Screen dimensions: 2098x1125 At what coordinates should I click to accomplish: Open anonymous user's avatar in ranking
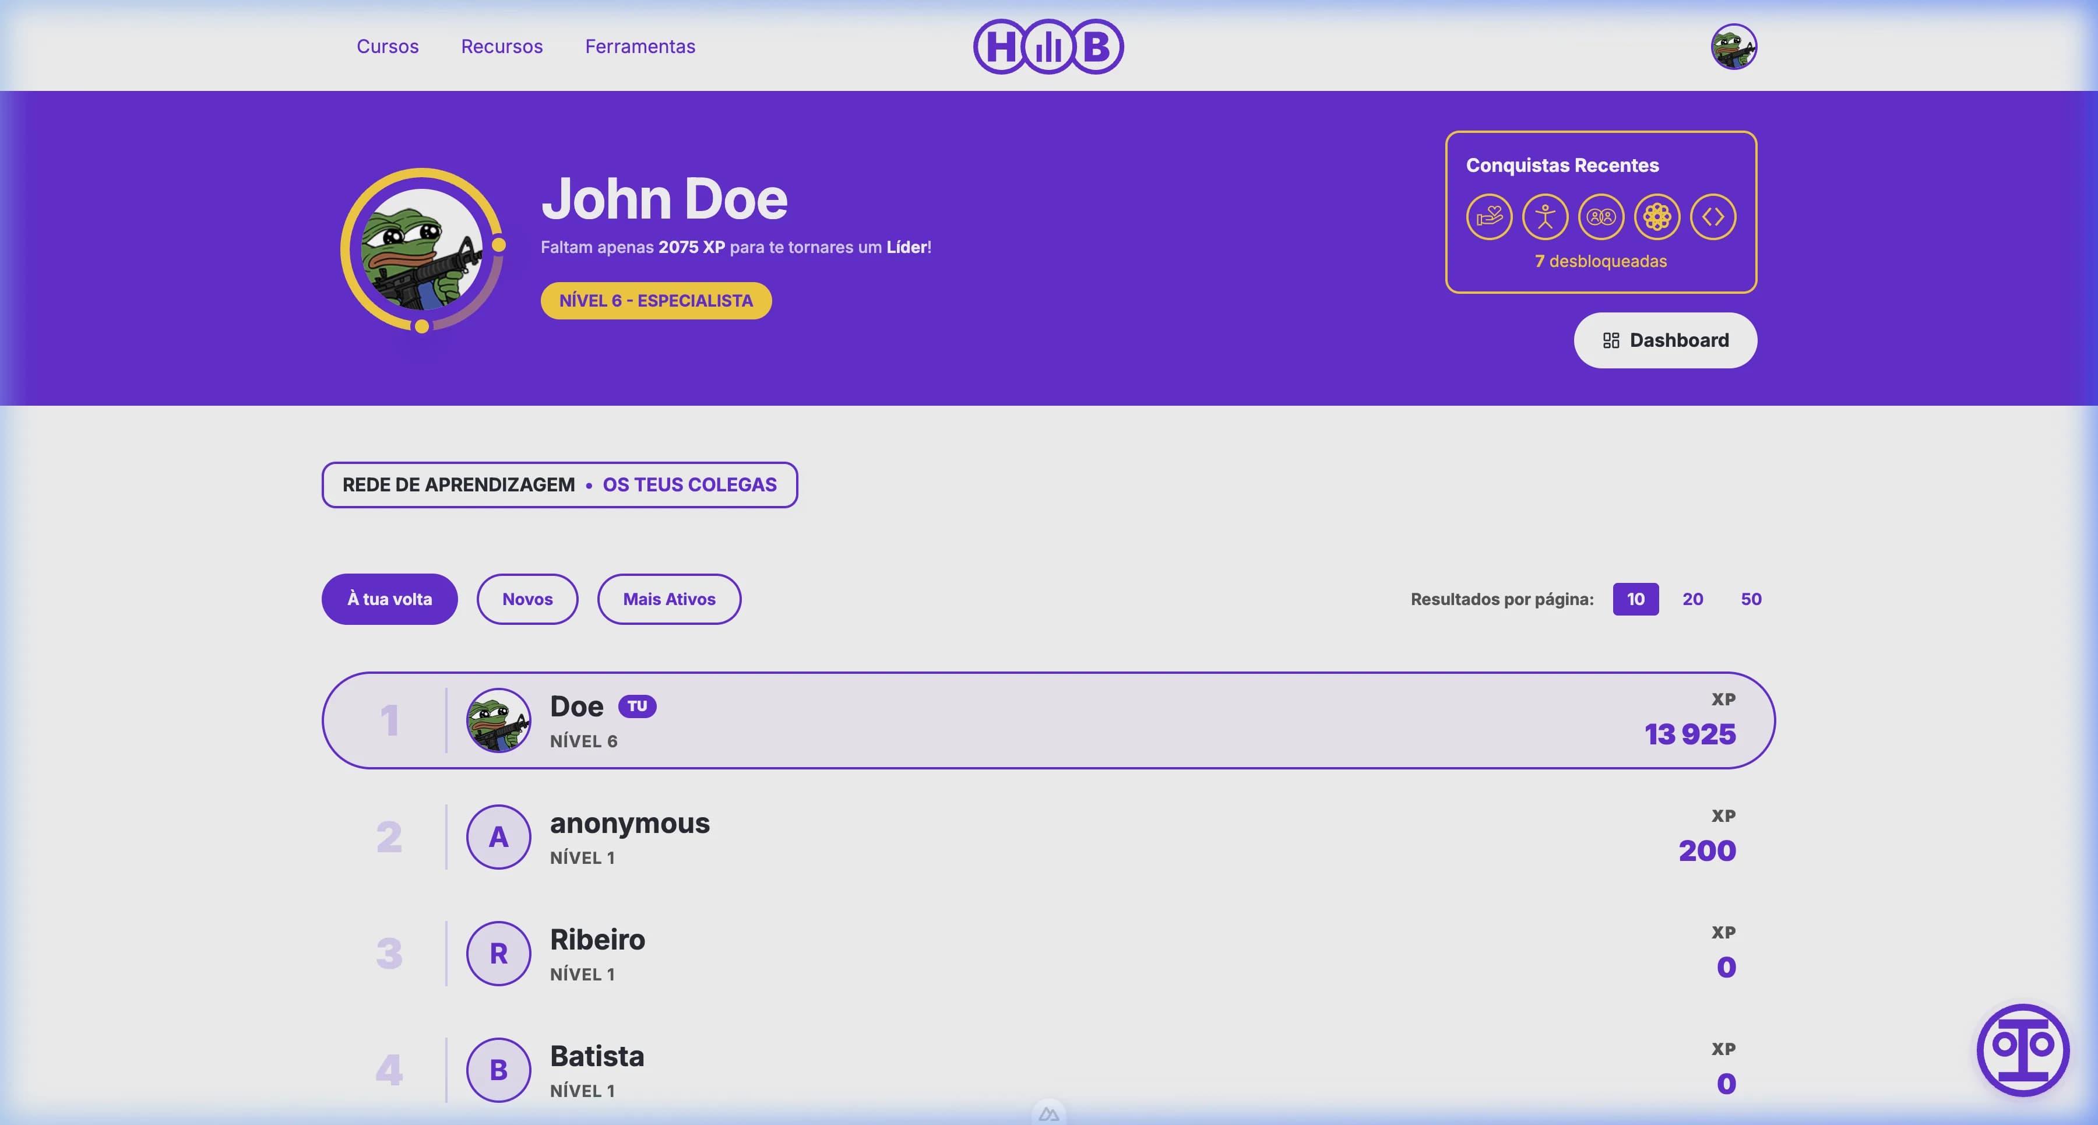tap(498, 836)
